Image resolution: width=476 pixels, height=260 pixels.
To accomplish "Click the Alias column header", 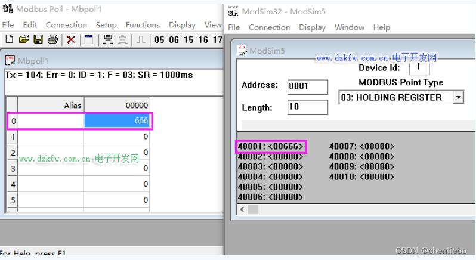I will pos(51,105).
